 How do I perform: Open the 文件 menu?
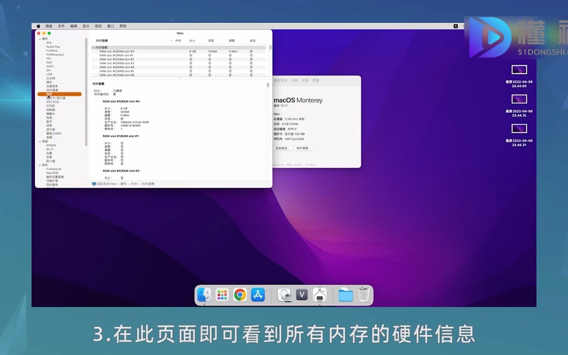click(x=61, y=26)
